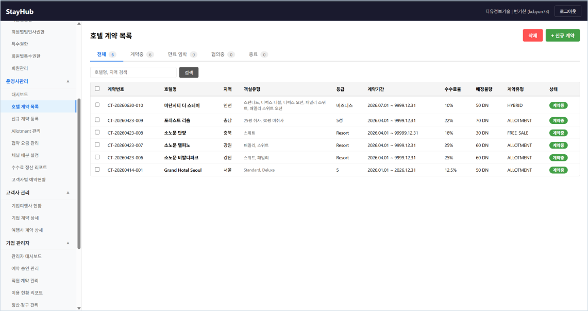Open 대시보드 under 운영사관리
This screenshot has height=311, width=588.
20,94
